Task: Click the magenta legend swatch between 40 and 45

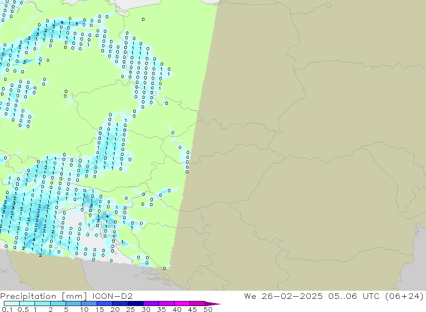Action: pos(182,303)
